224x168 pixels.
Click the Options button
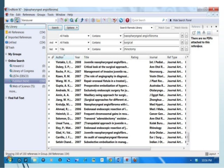pyautogui.click(x=71, y=28)
